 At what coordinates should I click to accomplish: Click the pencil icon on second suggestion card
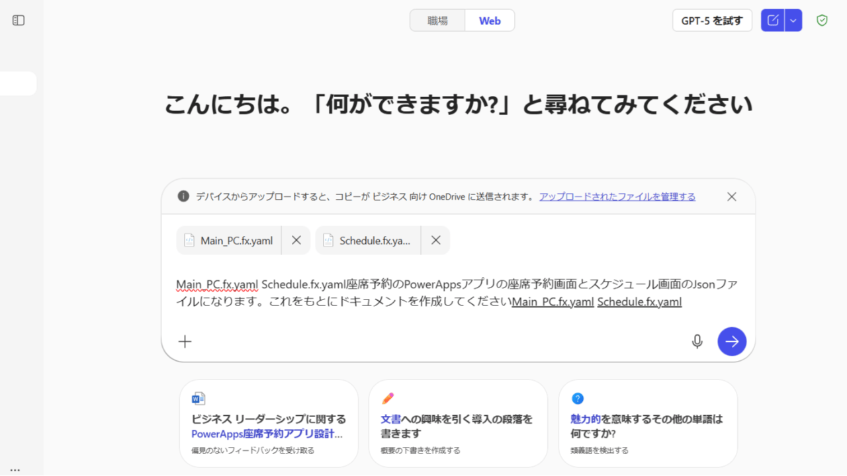coord(388,399)
